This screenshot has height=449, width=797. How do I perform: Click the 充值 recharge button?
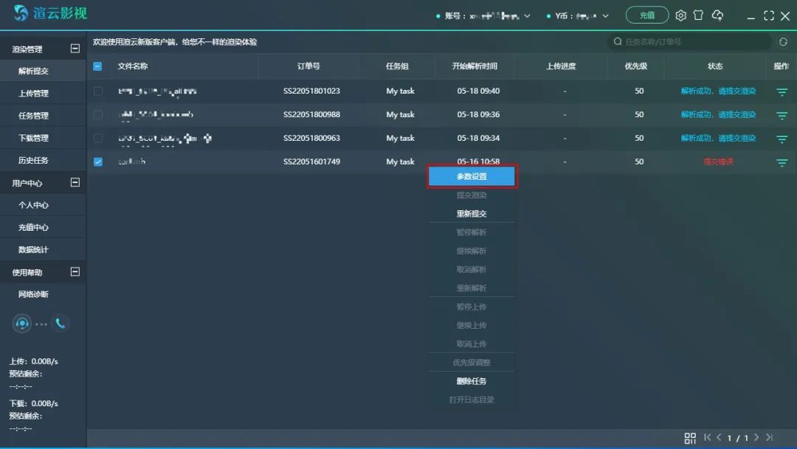point(646,15)
